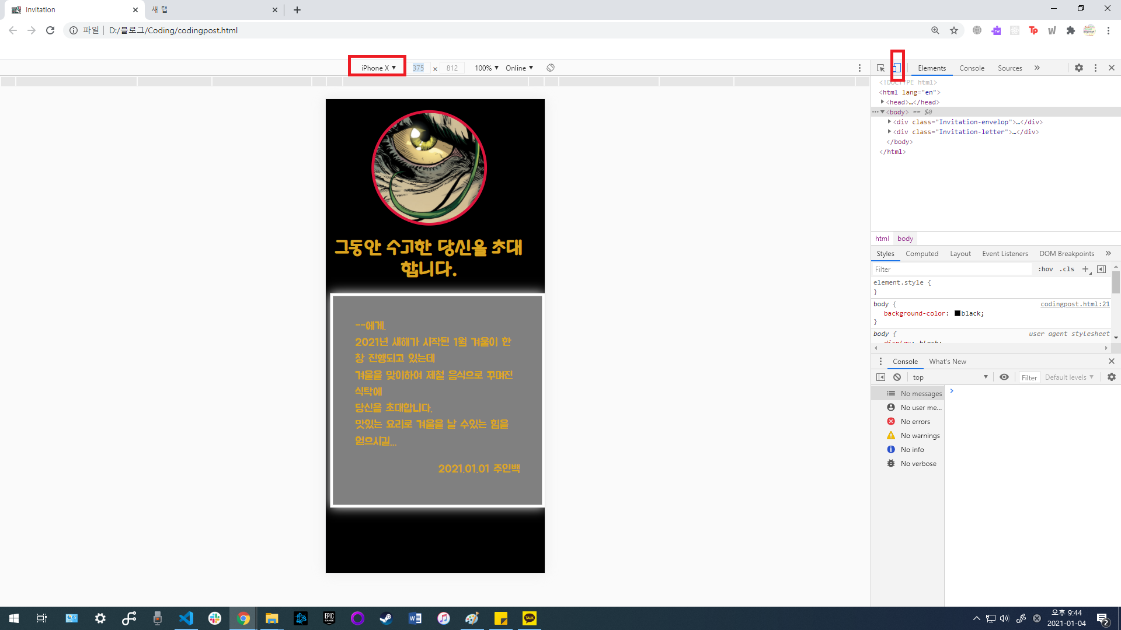The image size is (1121, 630).
Task: Click the rotate screen icon
Action: [x=551, y=68]
